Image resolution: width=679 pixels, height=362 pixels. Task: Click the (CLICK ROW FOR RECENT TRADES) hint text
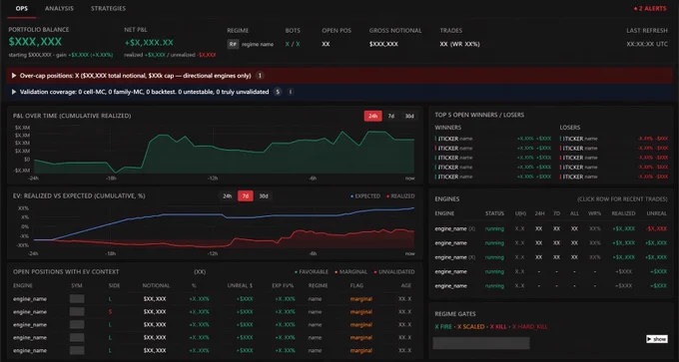(x=622, y=198)
